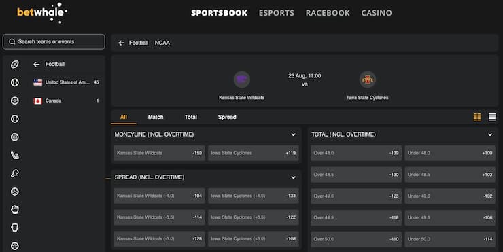Click the Canada flag icon

(x=38, y=101)
